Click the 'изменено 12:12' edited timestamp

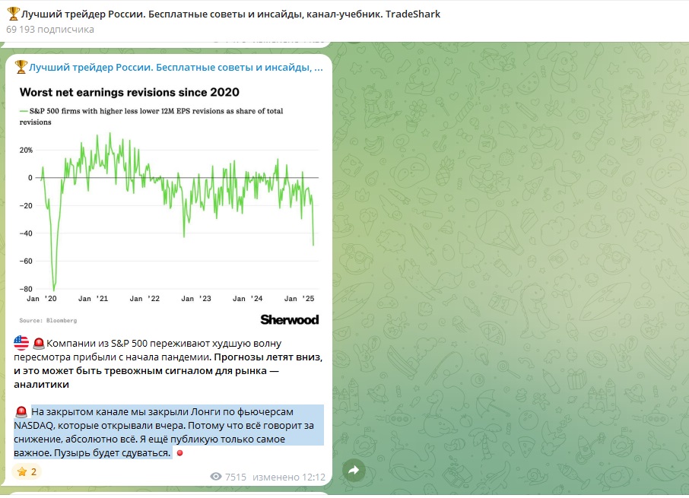[x=300, y=477]
